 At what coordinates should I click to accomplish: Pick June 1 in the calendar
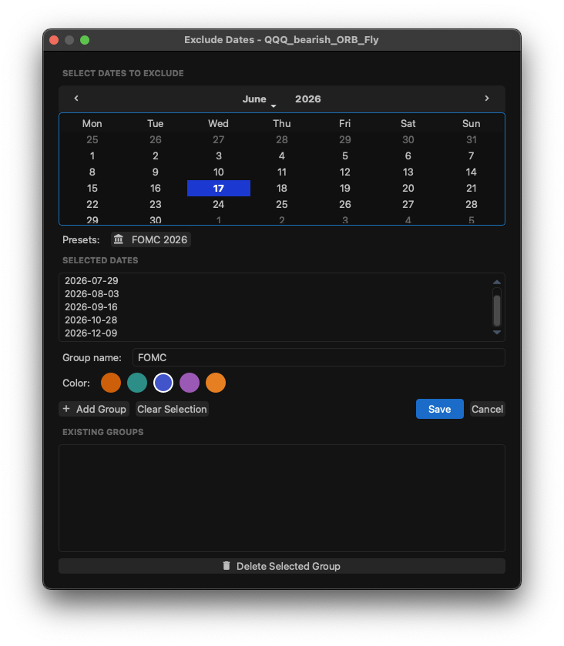coord(92,156)
